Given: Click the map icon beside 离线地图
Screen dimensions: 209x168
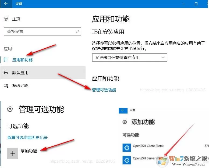Looking at the screenshot, I should 6,86.
